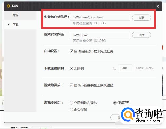Viewport: 166px width, 129px height.
Task: Click the KB/s(1-4096) hint text
Action: [145, 68]
